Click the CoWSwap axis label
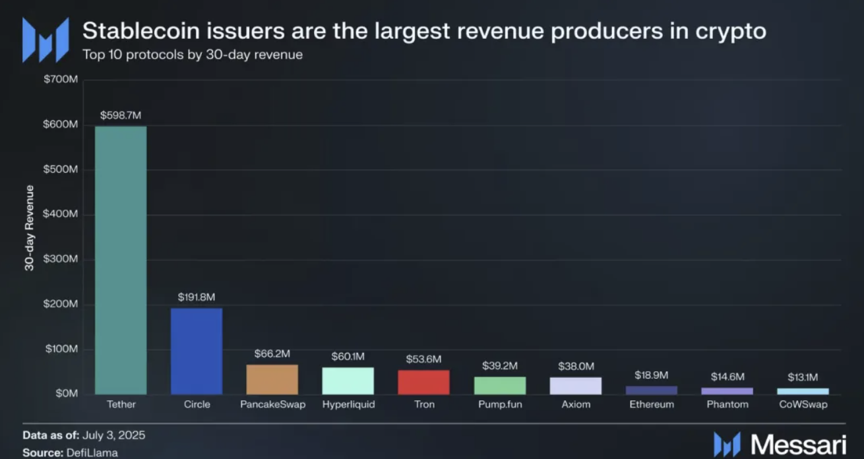Image resolution: width=864 pixels, height=459 pixels. click(x=803, y=404)
